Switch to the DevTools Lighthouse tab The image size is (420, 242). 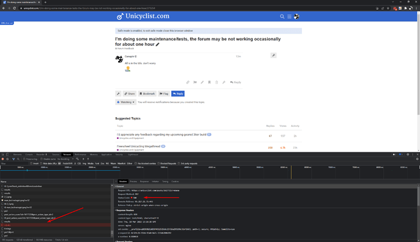[x=133, y=155]
